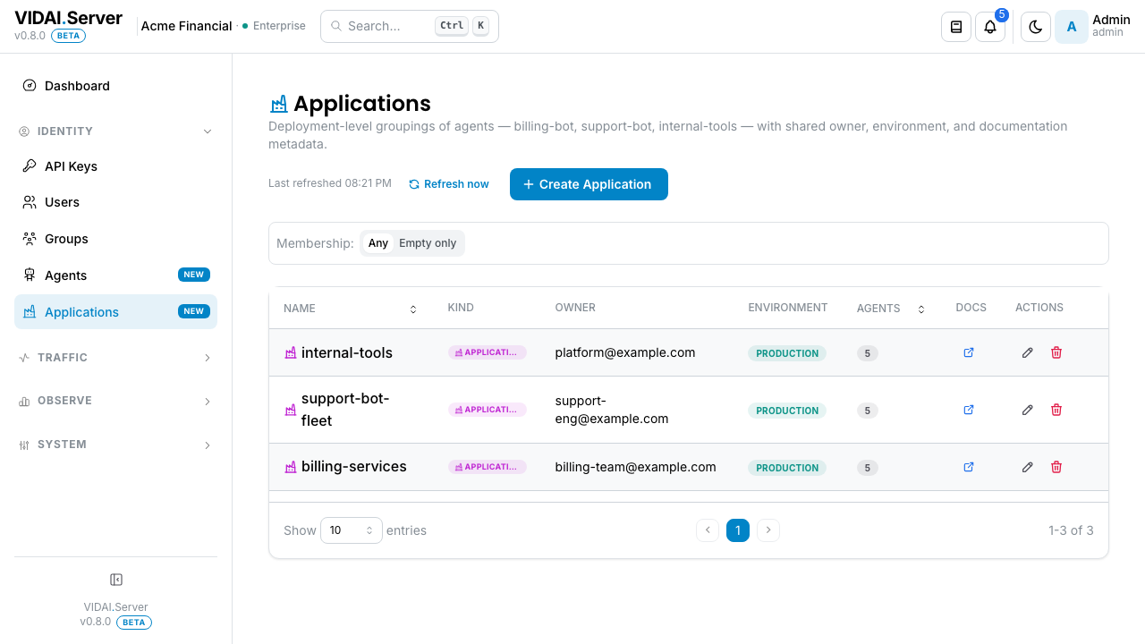Edit the support-bot-fleet application
The width and height of the screenshot is (1145, 644).
[1028, 410]
